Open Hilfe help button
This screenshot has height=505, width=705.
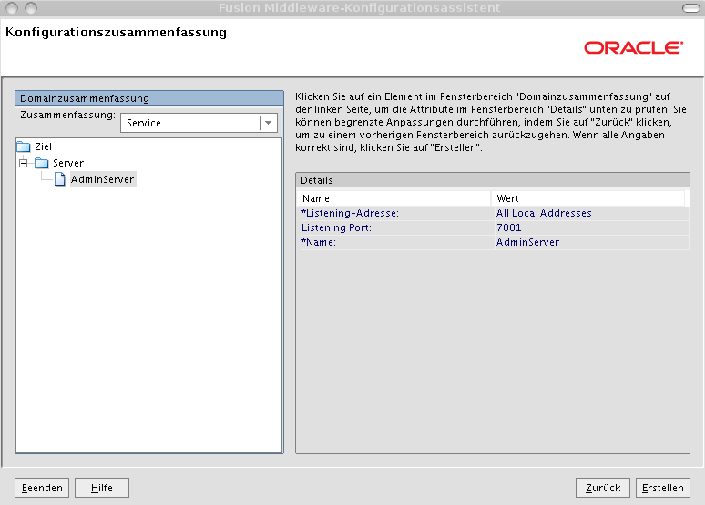[x=102, y=488]
